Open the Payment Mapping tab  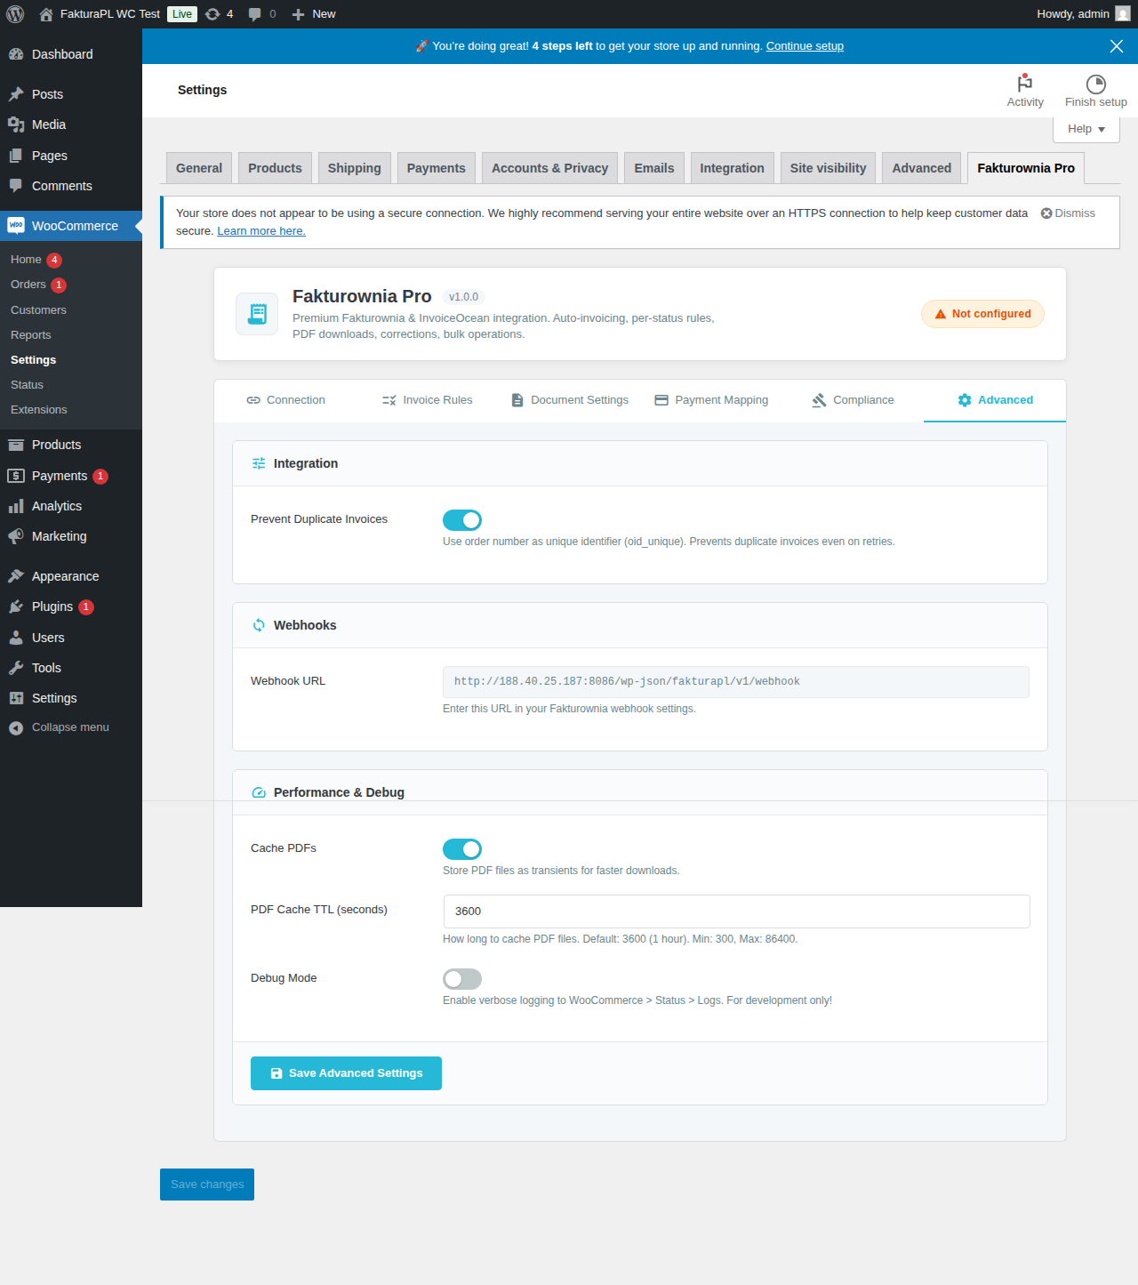pos(711,400)
